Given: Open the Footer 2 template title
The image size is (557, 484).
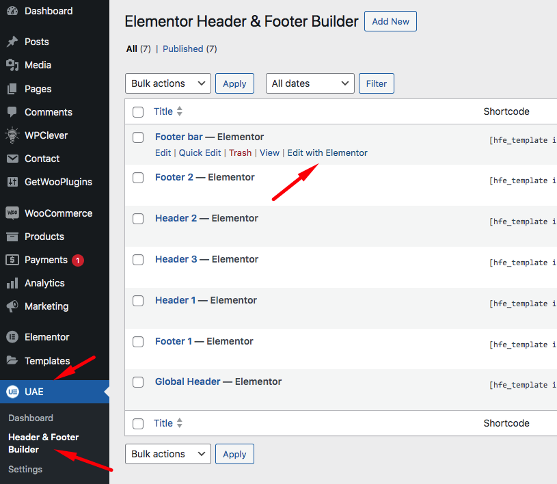Looking at the screenshot, I should coord(174,177).
